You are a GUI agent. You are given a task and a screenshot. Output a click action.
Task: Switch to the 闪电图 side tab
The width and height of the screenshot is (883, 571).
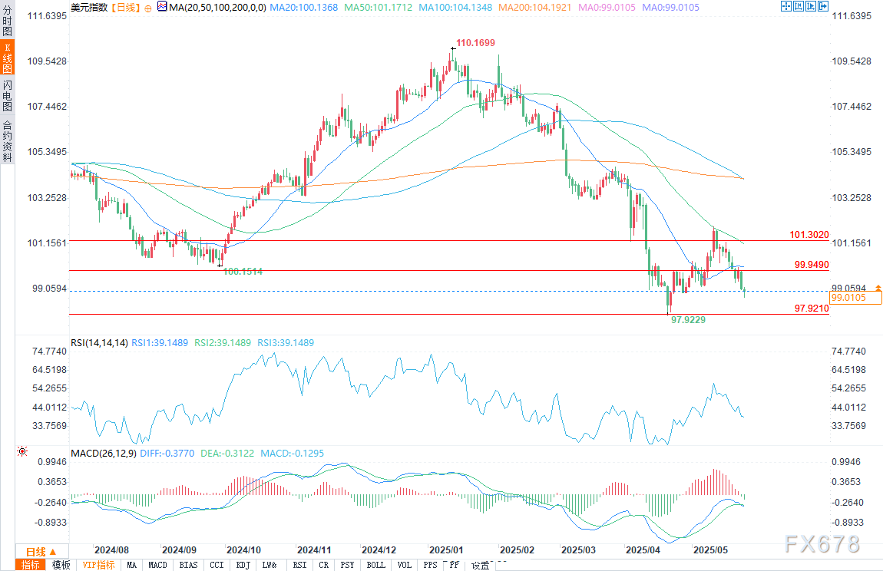8,96
